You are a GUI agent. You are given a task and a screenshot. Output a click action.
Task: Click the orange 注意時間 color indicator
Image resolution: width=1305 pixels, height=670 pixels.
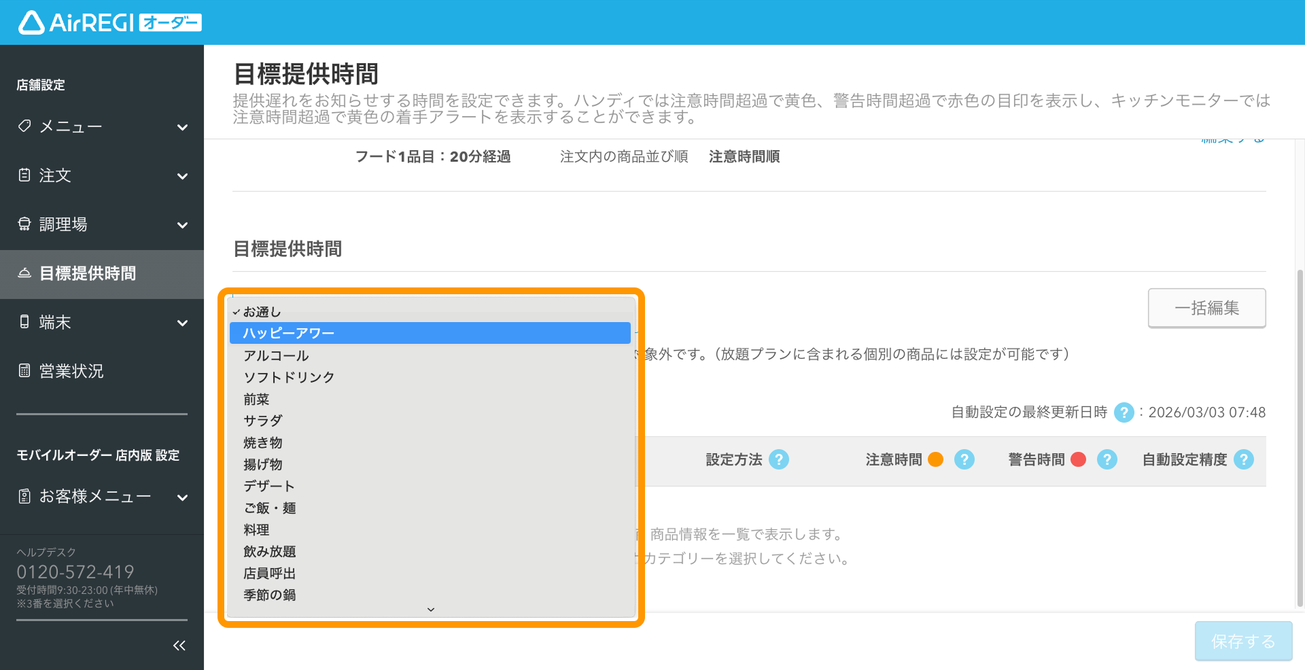pos(936,459)
